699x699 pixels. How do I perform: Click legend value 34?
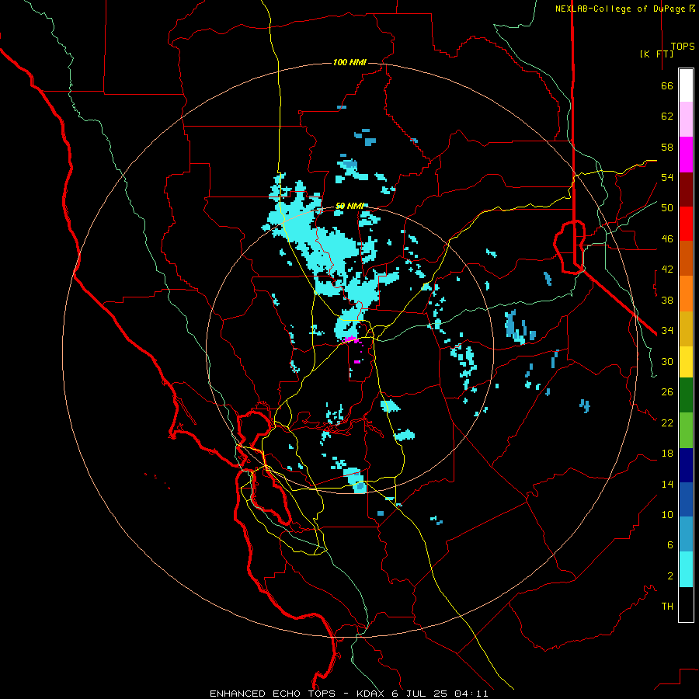click(x=667, y=331)
